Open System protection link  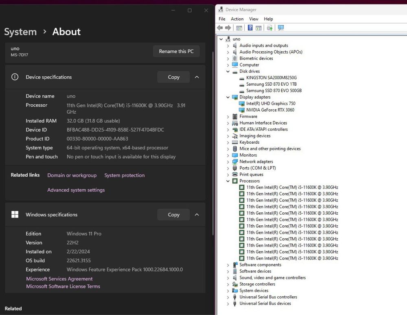pos(124,175)
